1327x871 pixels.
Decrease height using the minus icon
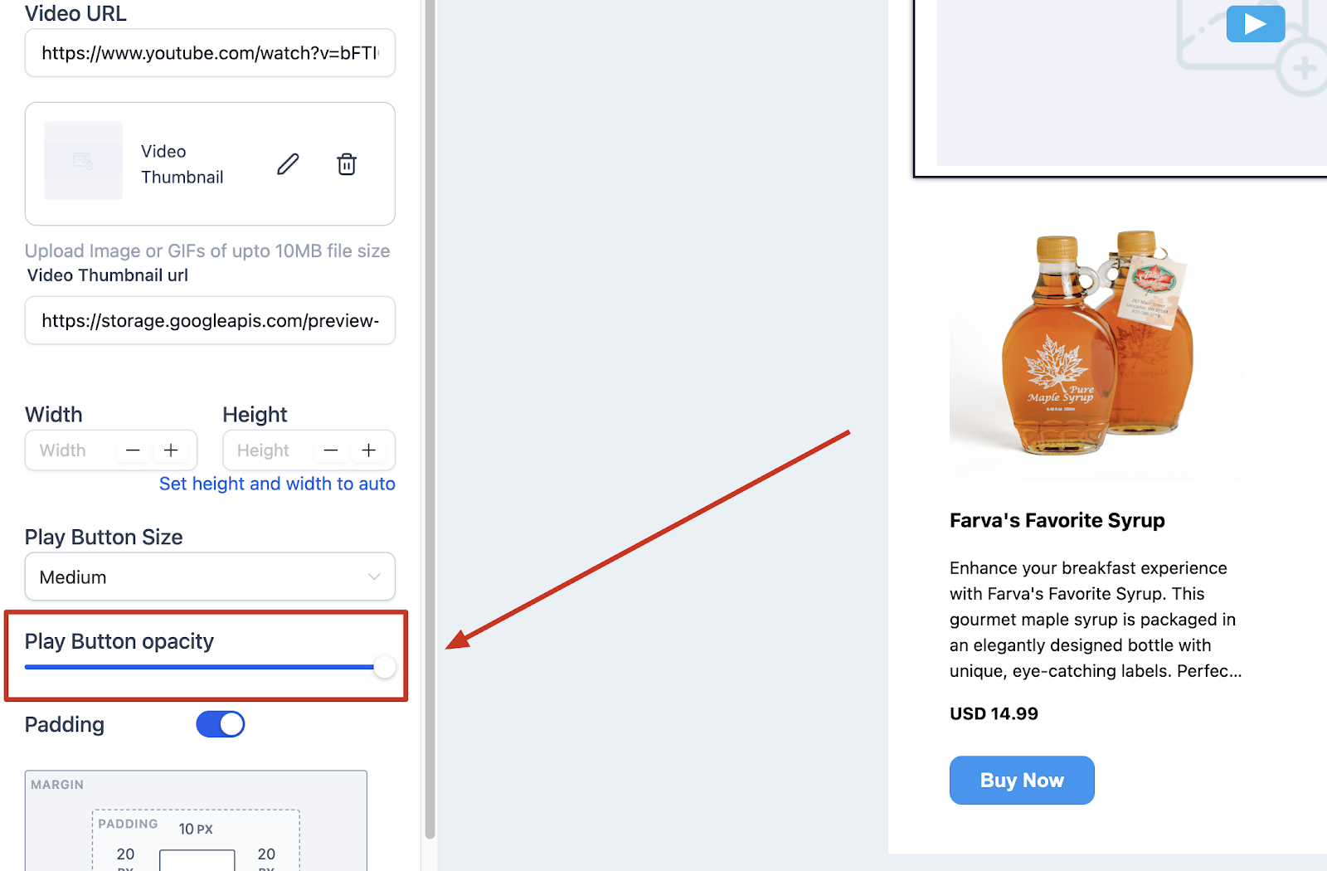[331, 450]
